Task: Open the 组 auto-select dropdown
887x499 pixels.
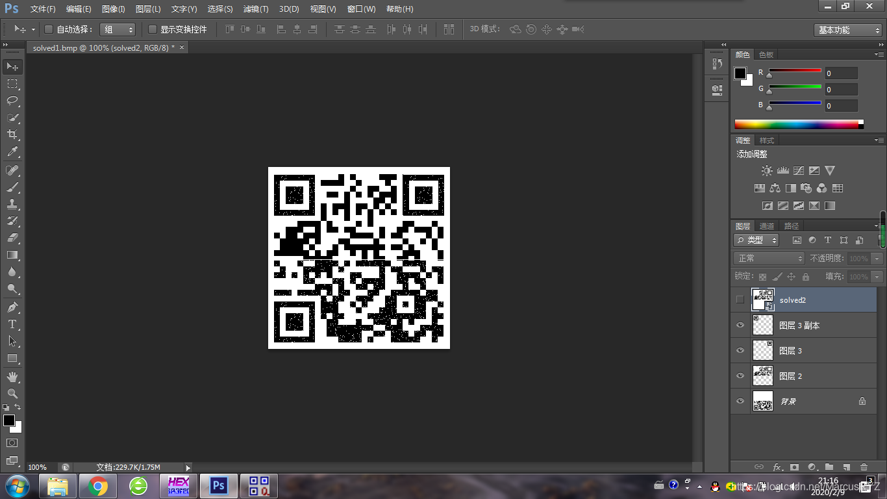Action: tap(118, 29)
